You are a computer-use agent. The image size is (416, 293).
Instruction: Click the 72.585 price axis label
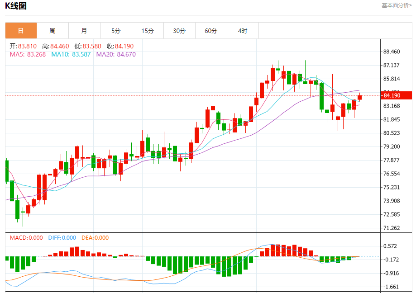tap(392, 214)
